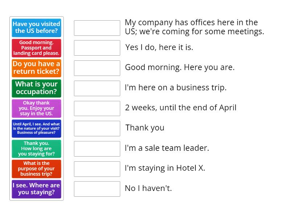Click the empty box beside 'My company has offices'

(97, 28)
